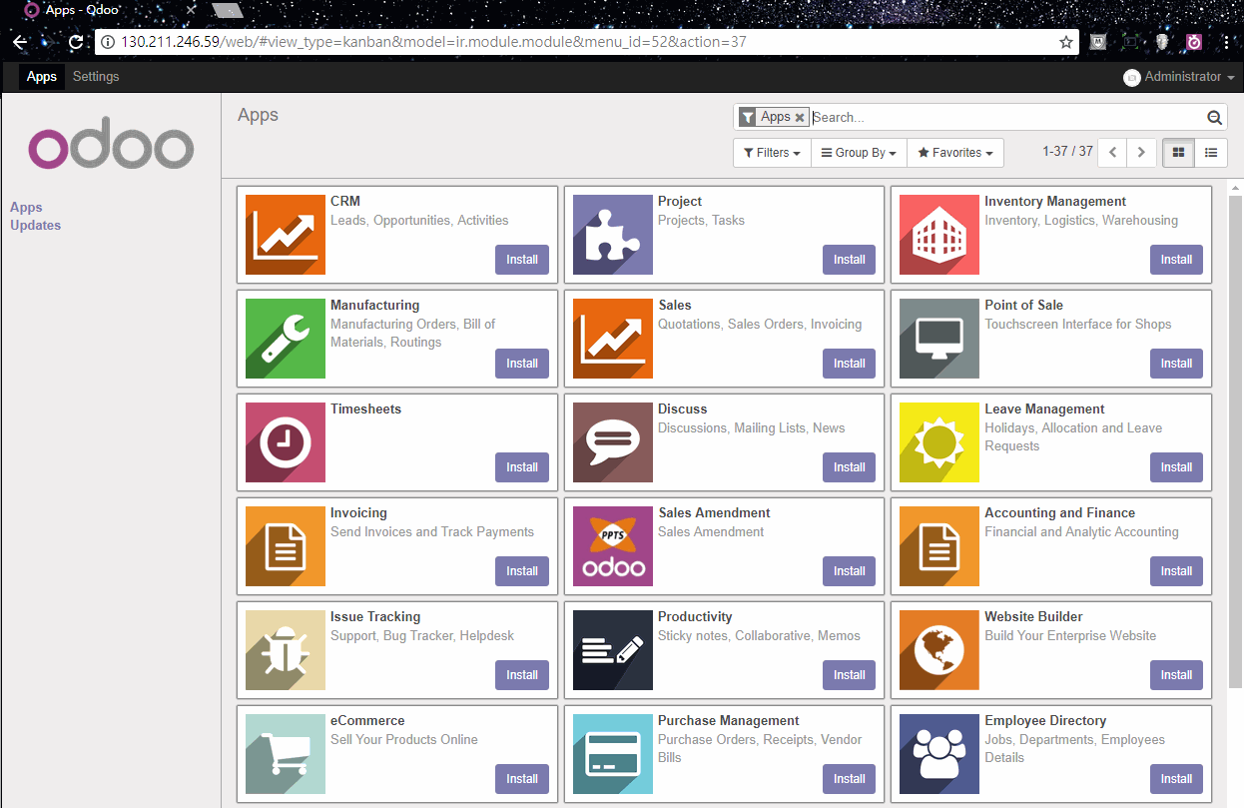Click the Website Builder globe icon
This screenshot has height=808, width=1244.
point(939,650)
